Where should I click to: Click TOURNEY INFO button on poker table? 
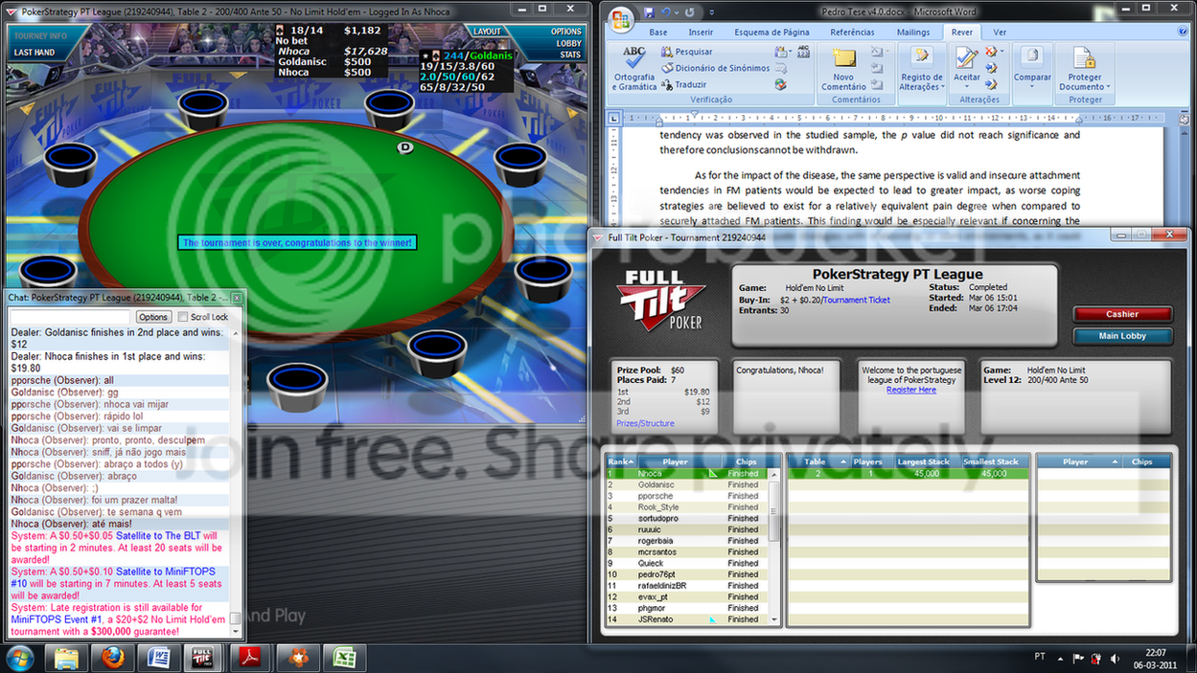tap(39, 35)
